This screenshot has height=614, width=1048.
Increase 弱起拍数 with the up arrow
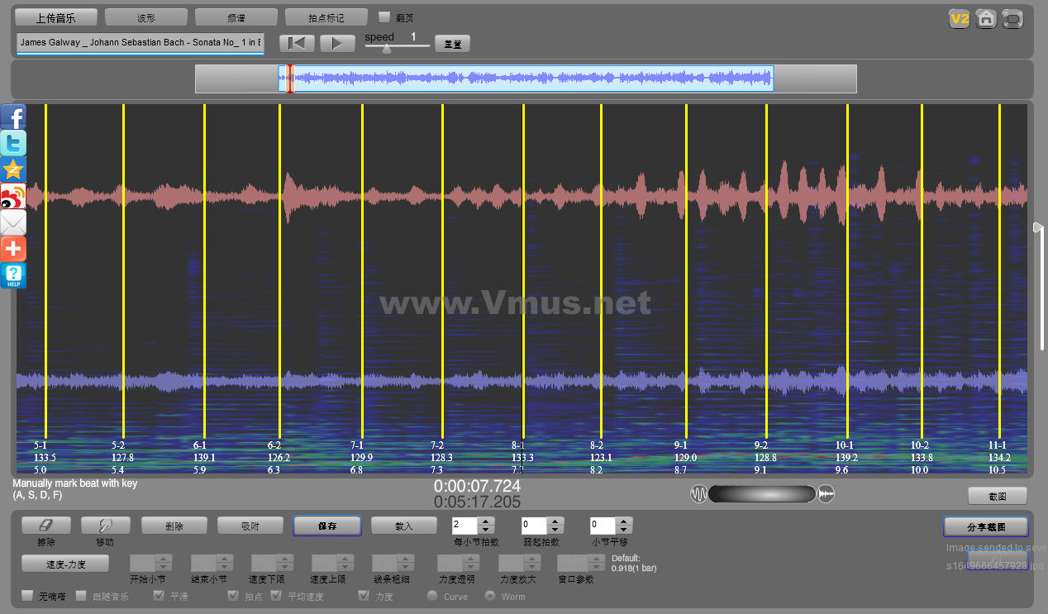click(555, 521)
